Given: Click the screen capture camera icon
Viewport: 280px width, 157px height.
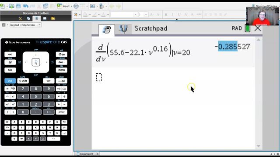Looking at the screenshot, I should click(92, 6).
